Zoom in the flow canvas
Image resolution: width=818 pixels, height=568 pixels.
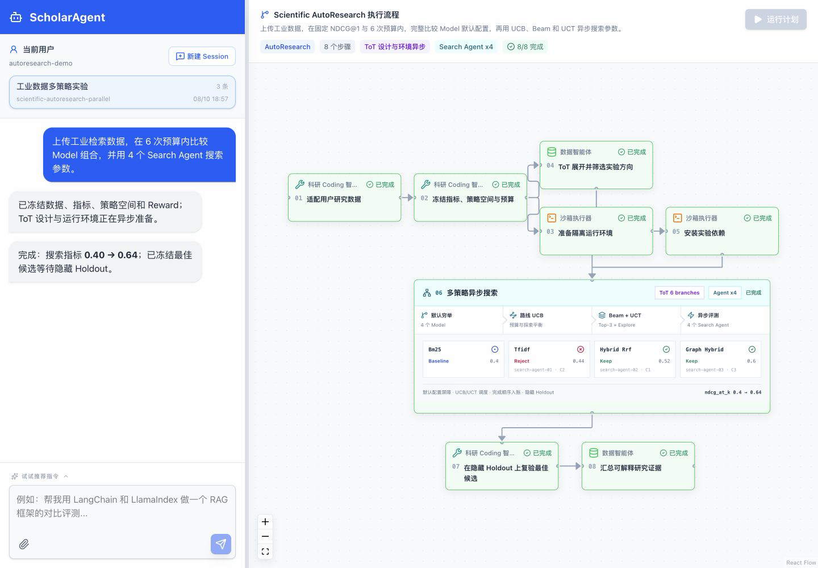tap(265, 521)
